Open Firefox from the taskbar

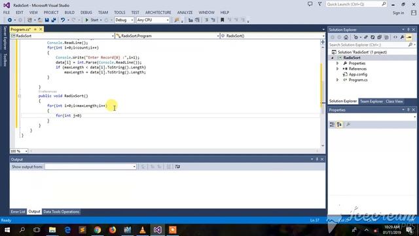[x=113, y=230]
